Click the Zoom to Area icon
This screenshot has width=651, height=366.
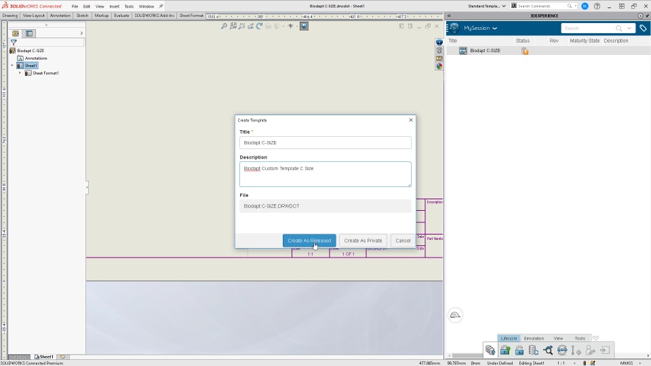233,26
